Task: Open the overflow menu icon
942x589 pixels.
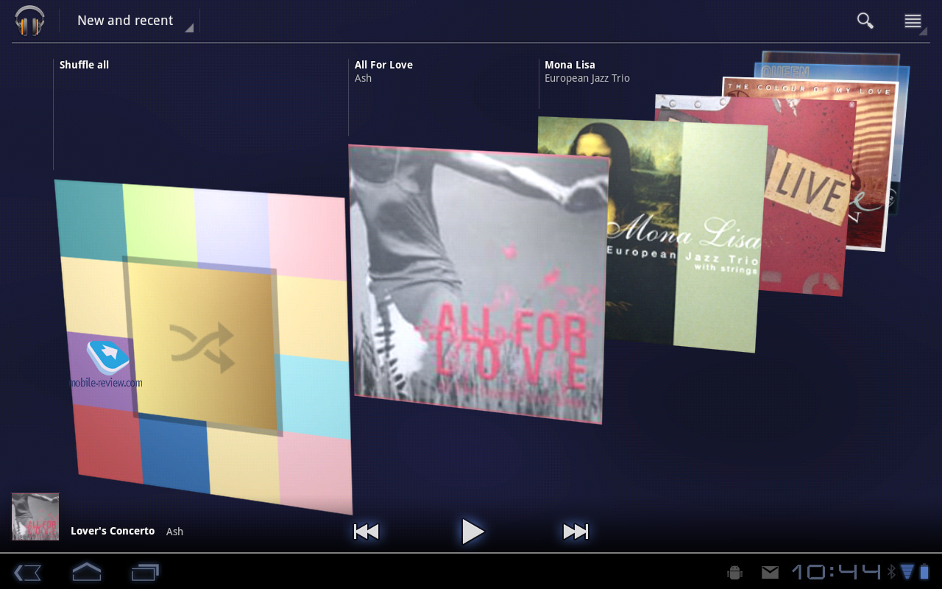Action: click(x=913, y=21)
